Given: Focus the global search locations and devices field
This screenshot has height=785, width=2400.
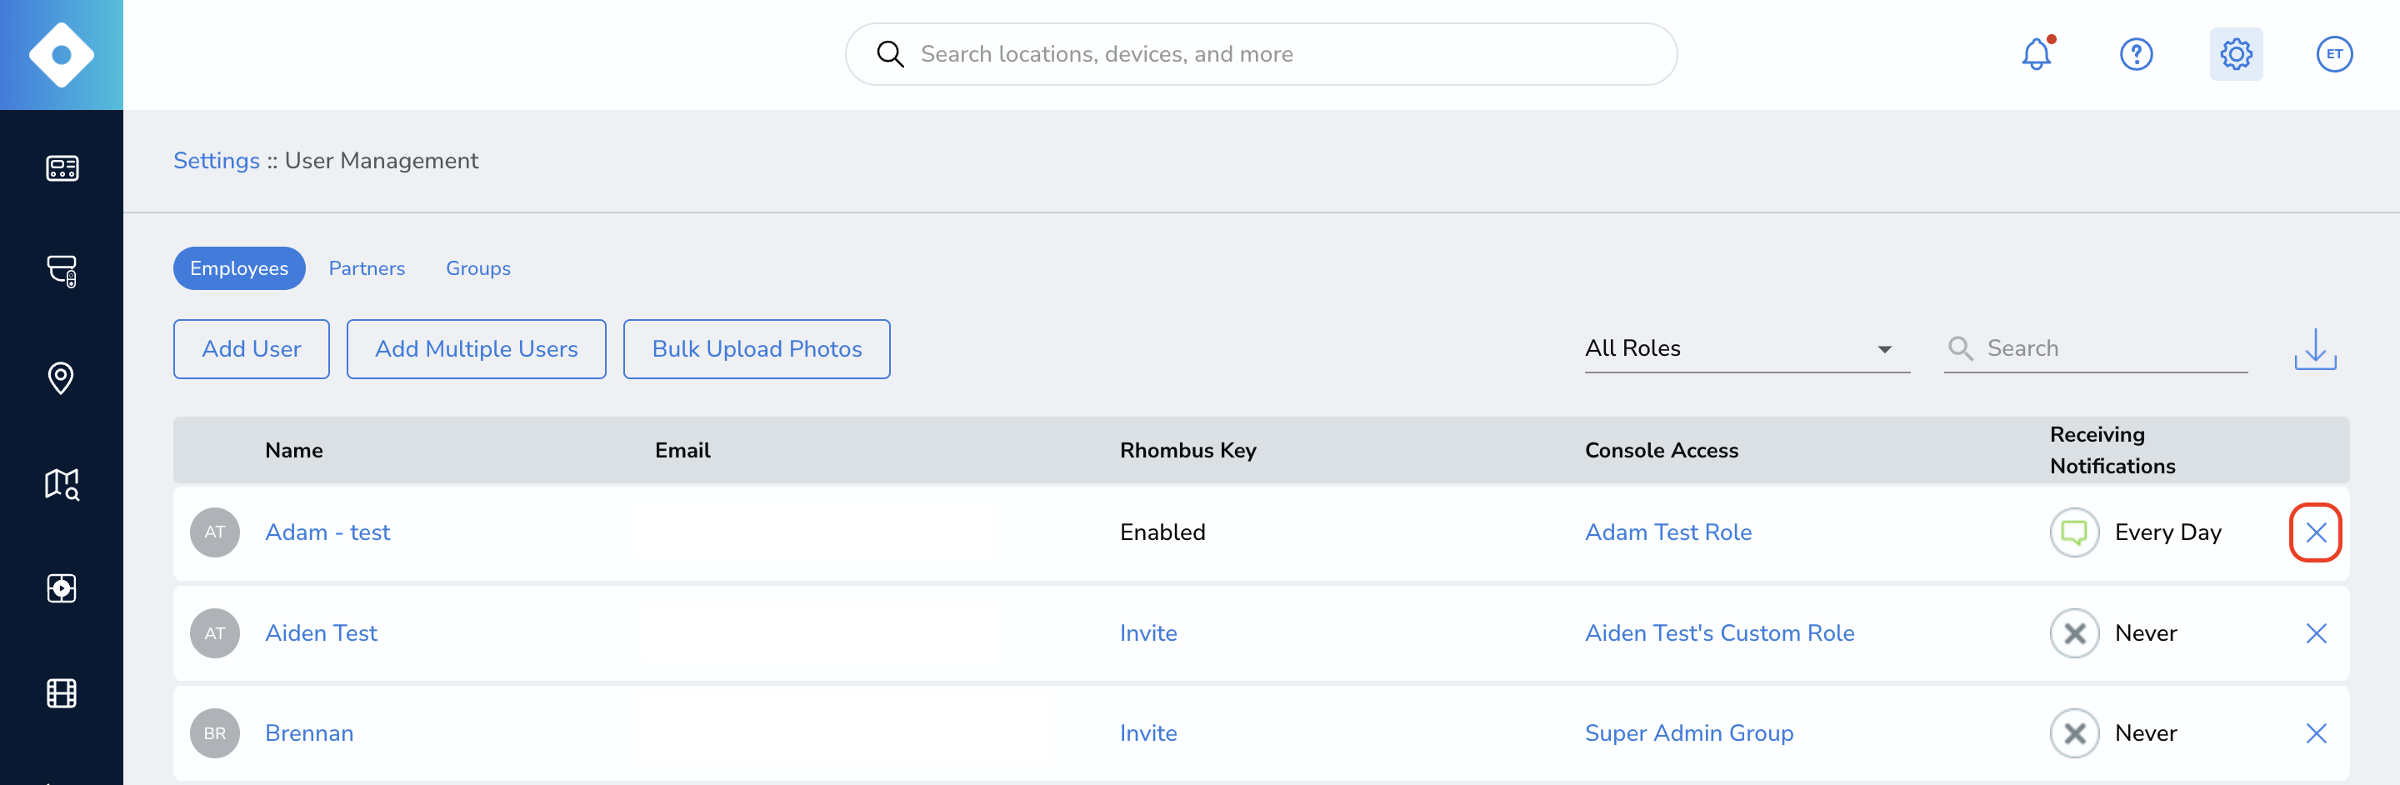Looking at the screenshot, I should click(x=1261, y=54).
